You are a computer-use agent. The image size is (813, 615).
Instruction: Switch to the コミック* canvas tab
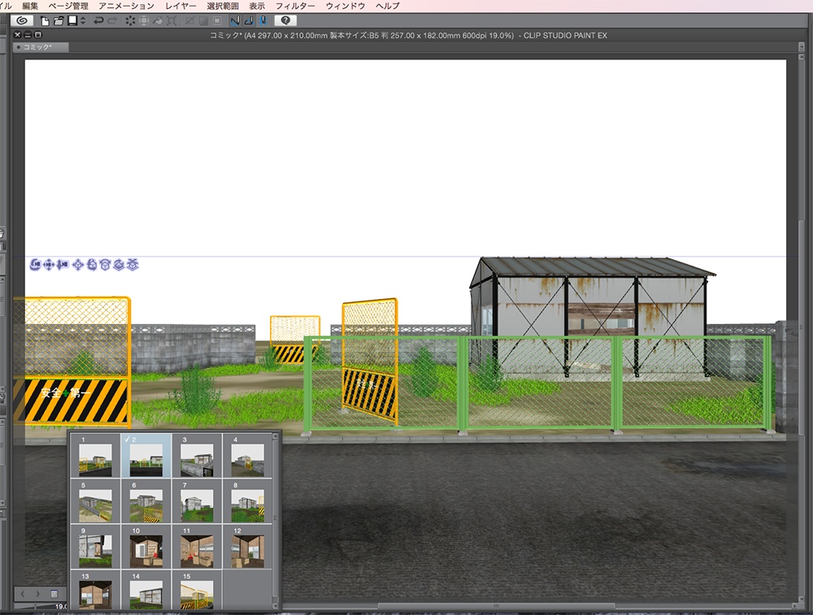pyautogui.click(x=41, y=47)
